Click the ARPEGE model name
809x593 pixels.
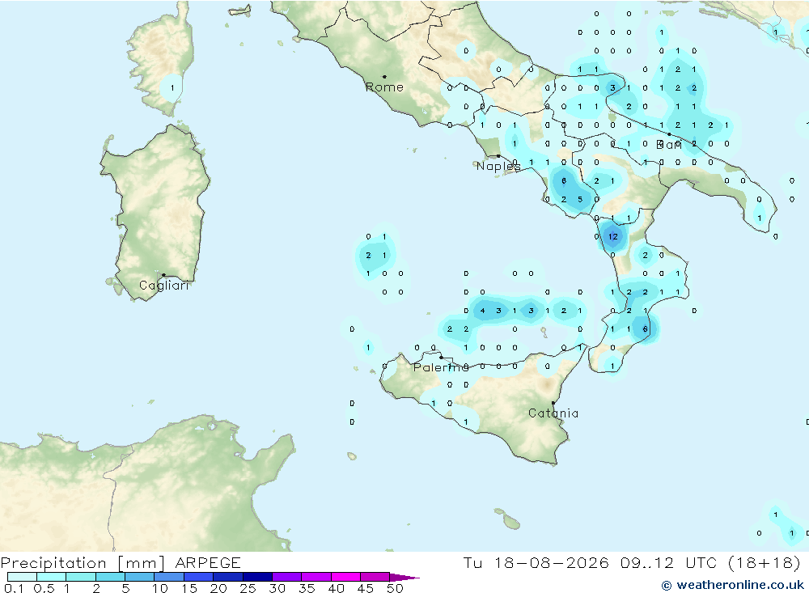(208, 562)
